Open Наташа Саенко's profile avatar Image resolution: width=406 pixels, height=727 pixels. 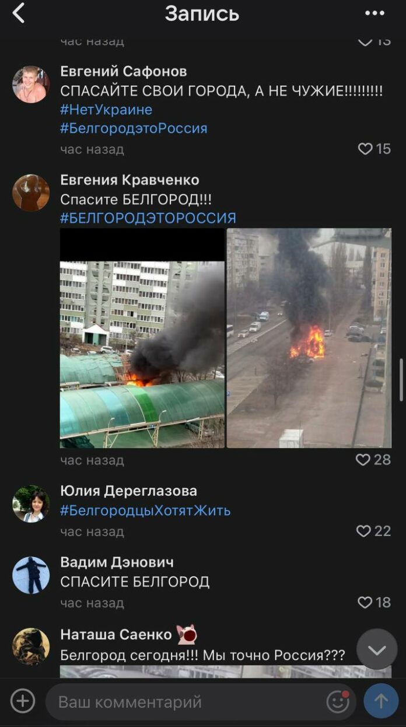(31, 646)
